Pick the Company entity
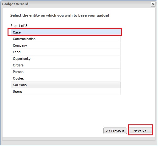Screen dimensions: 158x146 point(66,45)
